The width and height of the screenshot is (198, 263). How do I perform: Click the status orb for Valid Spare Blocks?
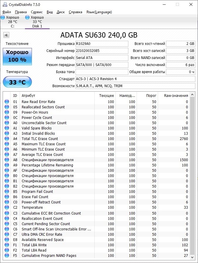tap(7, 128)
